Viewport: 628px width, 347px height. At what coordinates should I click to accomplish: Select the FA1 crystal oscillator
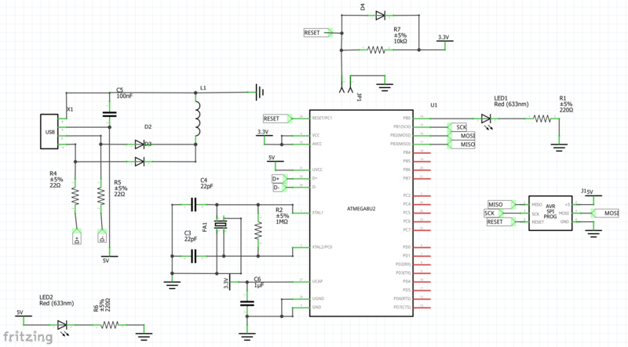221,226
